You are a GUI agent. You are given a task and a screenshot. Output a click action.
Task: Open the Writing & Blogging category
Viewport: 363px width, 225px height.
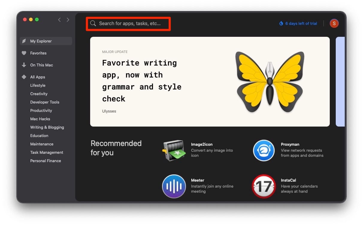point(47,127)
